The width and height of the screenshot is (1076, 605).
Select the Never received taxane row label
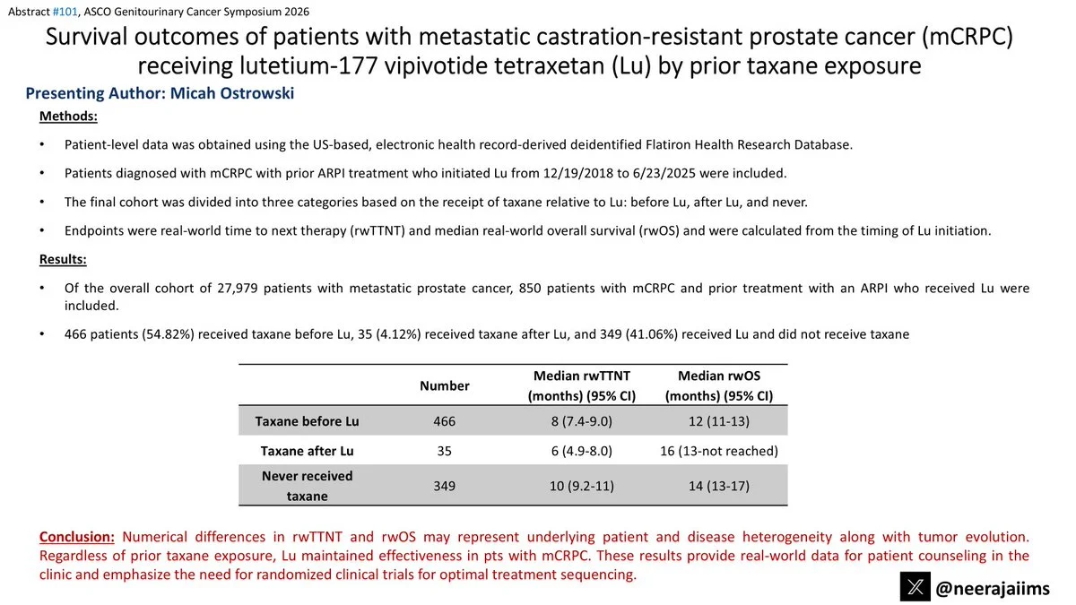click(308, 485)
